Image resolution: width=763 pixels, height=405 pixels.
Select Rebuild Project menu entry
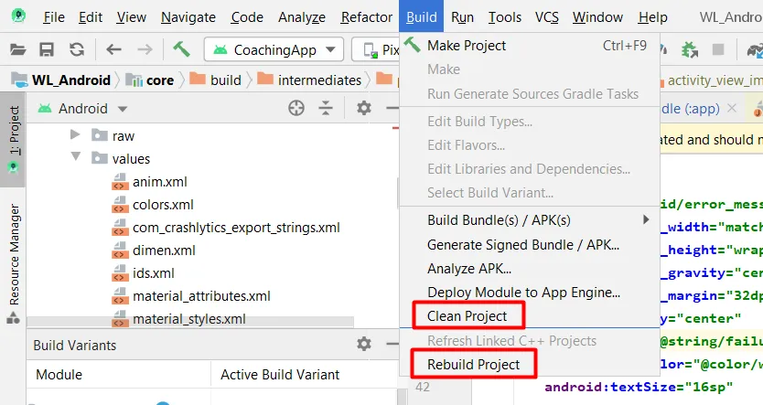473,364
